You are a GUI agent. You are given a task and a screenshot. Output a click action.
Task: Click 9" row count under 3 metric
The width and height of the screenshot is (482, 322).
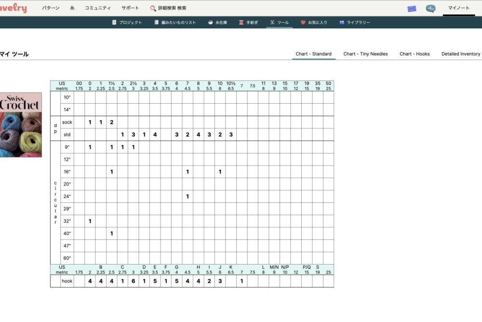coord(133,147)
